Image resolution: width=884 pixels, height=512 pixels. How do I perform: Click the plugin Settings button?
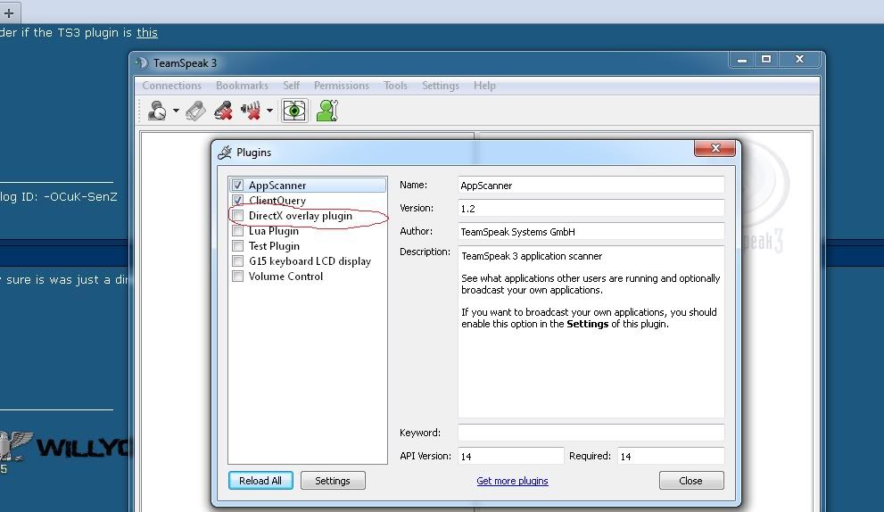point(333,481)
